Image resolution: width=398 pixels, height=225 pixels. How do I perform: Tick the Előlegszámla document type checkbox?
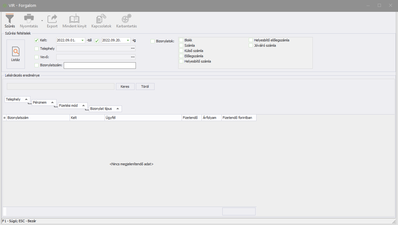click(x=181, y=56)
